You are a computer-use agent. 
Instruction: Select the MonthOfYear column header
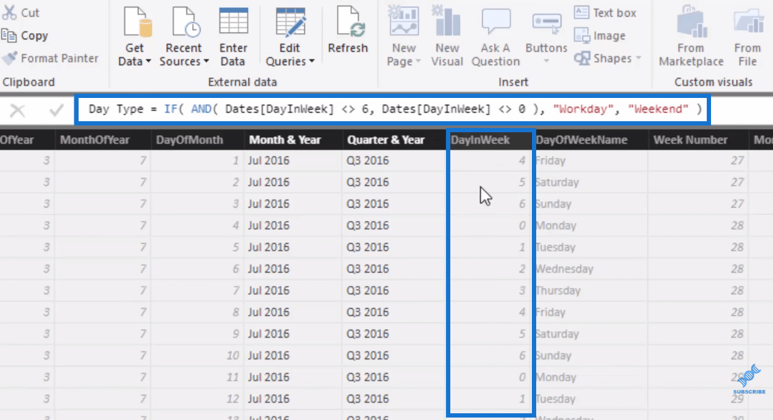(x=103, y=140)
